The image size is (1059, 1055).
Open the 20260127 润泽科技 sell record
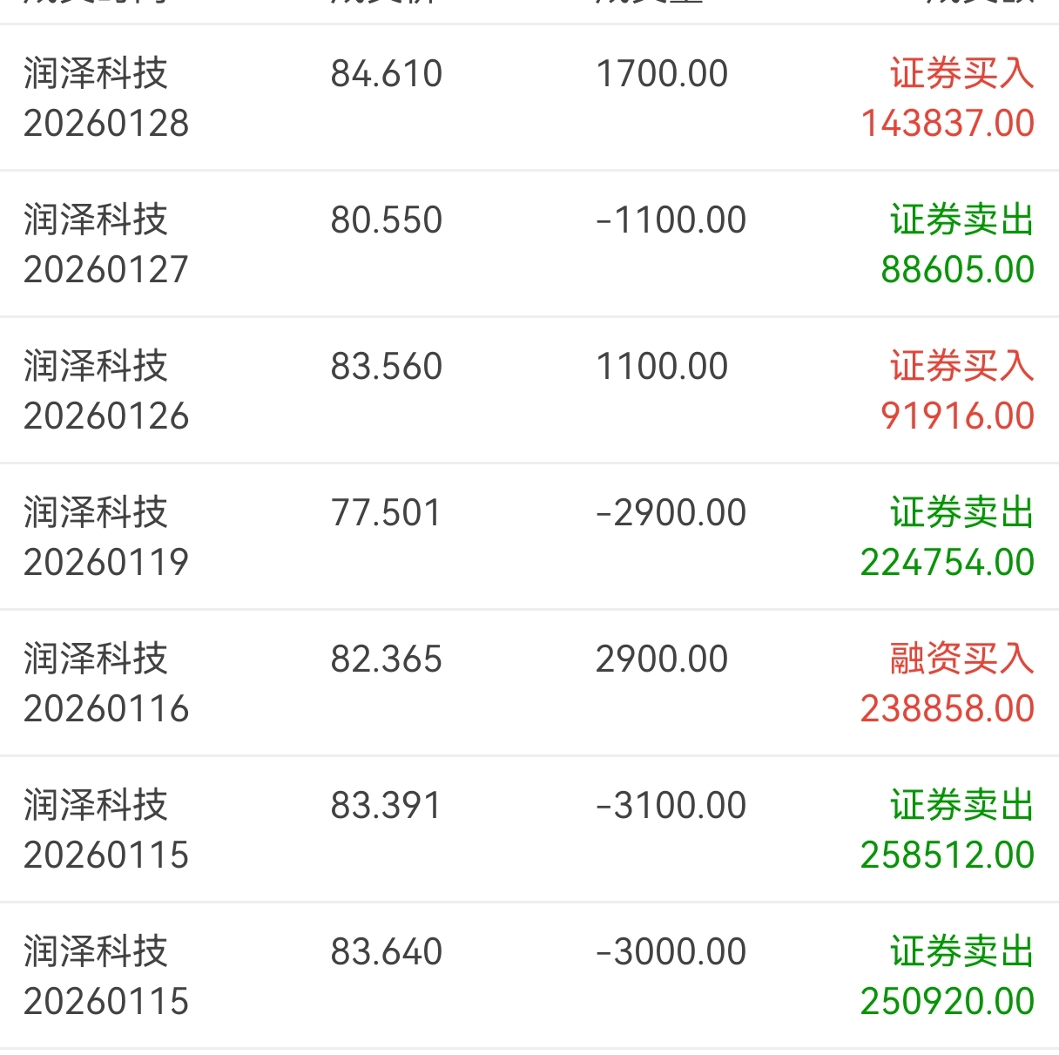click(529, 244)
